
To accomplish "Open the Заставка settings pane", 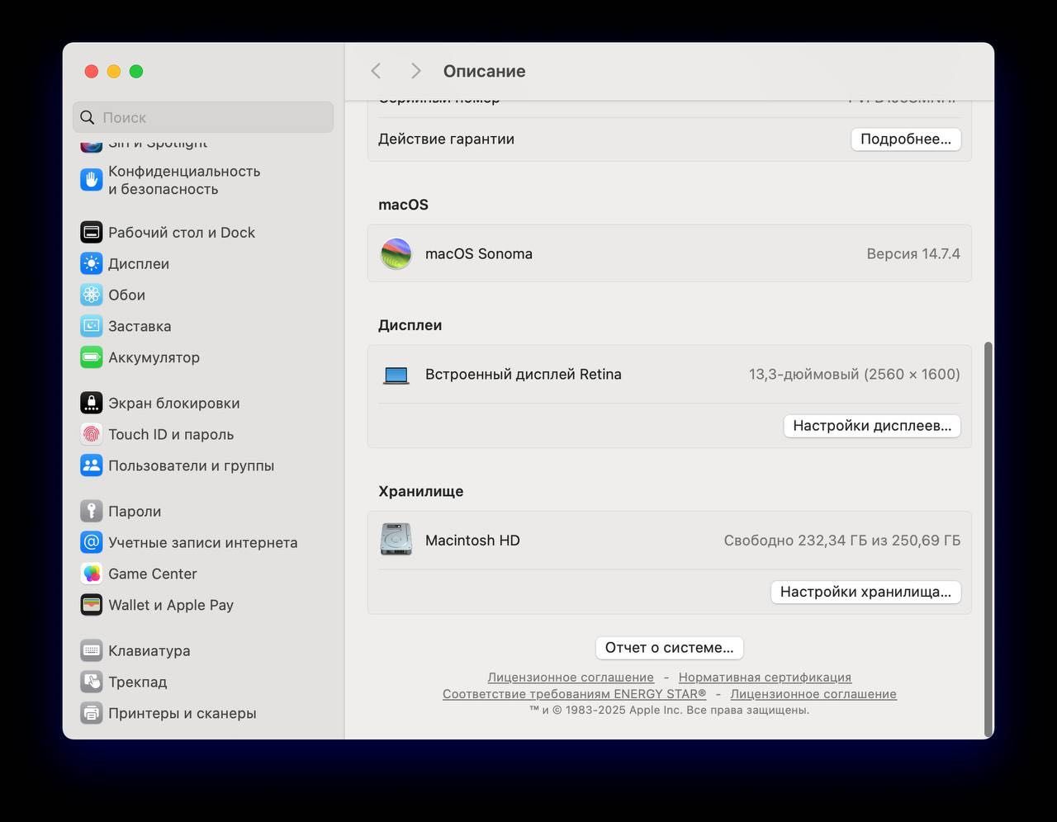I will 203,326.
